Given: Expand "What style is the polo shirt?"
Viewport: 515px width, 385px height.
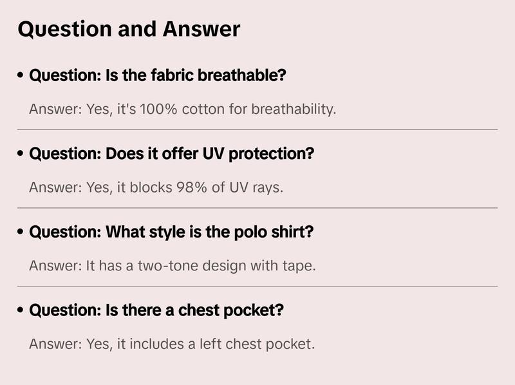Looking at the screenshot, I should click(x=171, y=232).
